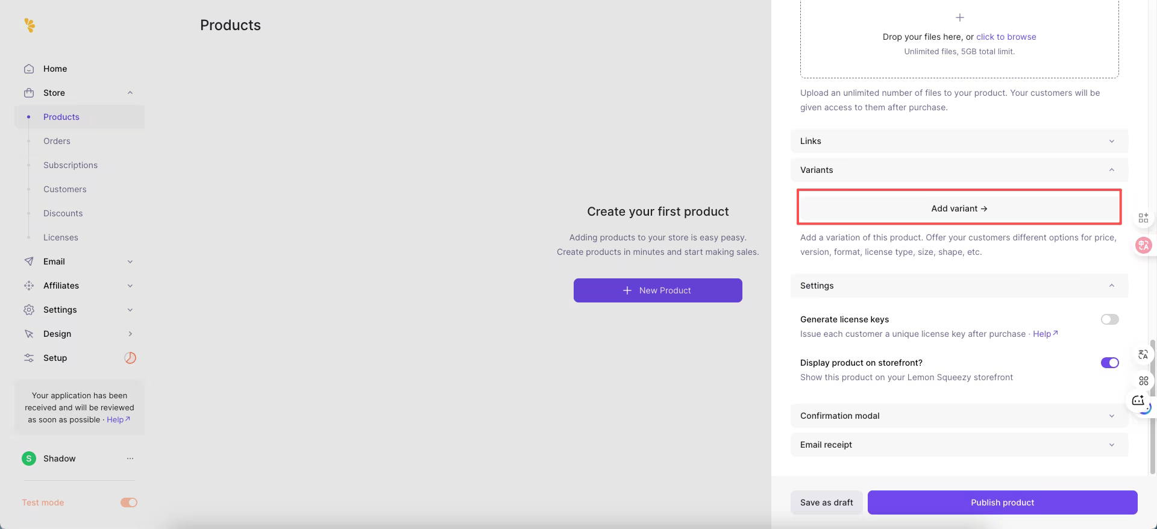Image resolution: width=1157 pixels, height=529 pixels.
Task: Open Subscriptions in the sidebar
Action: click(71, 165)
